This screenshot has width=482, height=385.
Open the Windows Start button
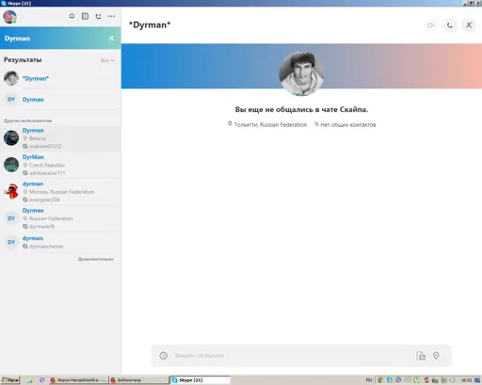[10, 380]
